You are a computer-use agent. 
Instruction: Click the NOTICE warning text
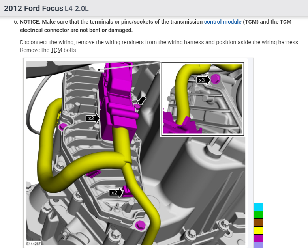[x=155, y=26]
